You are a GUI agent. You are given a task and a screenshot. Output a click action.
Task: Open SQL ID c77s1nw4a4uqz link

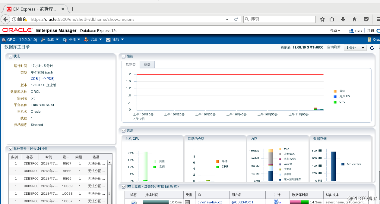pos(210,202)
